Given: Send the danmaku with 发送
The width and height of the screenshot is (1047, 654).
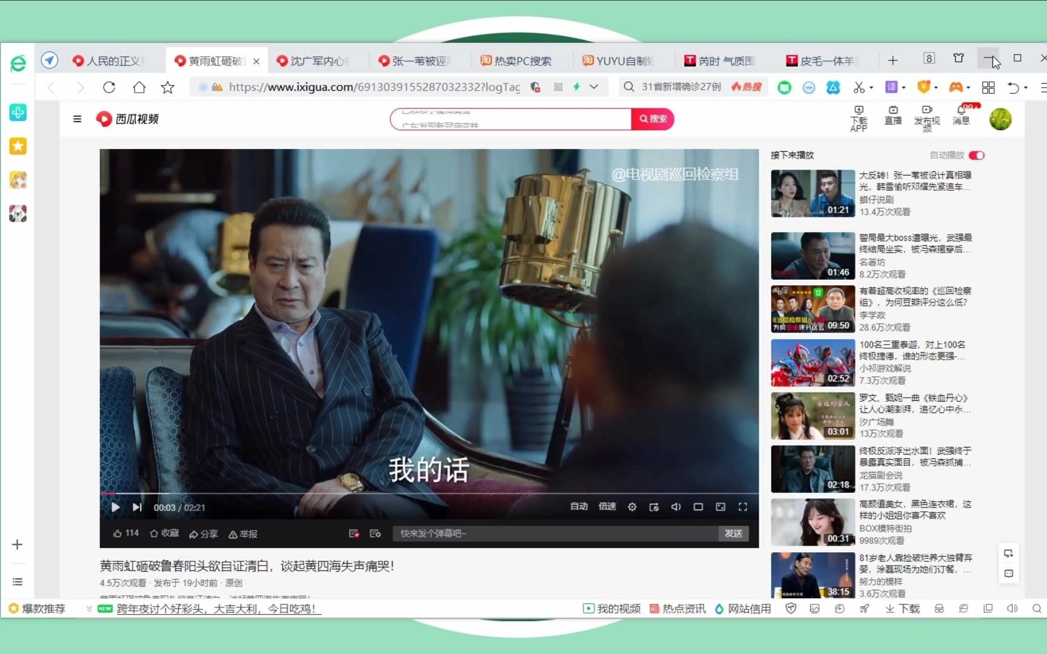Looking at the screenshot, I should (x=733, y=533).
